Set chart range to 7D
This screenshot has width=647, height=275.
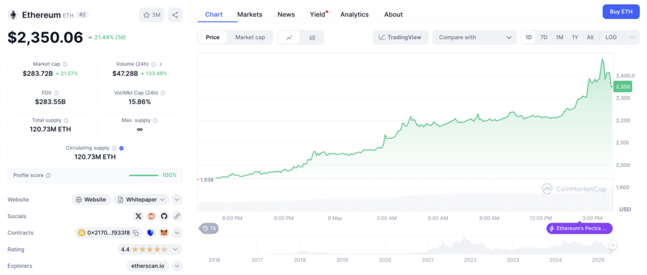(x=544, y=37)
